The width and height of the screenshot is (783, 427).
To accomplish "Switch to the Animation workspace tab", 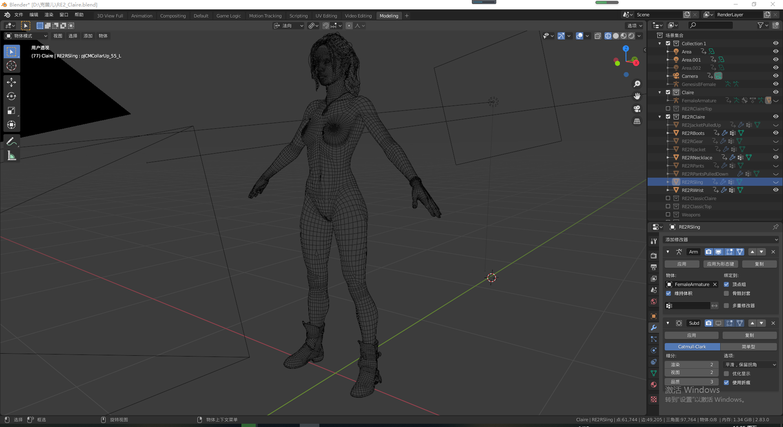I will 142,16.
